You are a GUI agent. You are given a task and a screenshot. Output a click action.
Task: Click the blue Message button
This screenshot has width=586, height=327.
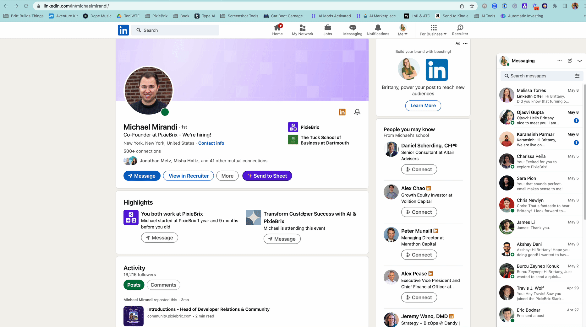(142, 176)
